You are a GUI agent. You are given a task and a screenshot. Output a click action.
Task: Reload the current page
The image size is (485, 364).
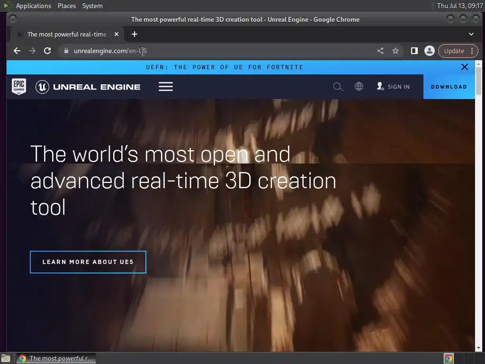[47, 51]
